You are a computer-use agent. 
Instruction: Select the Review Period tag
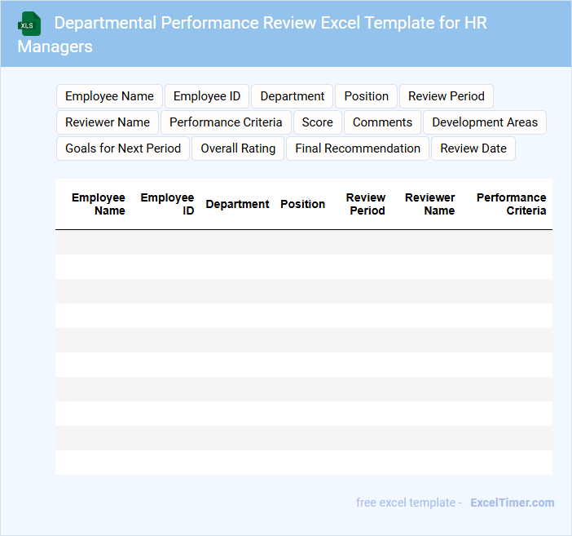[x=446, y=96]
